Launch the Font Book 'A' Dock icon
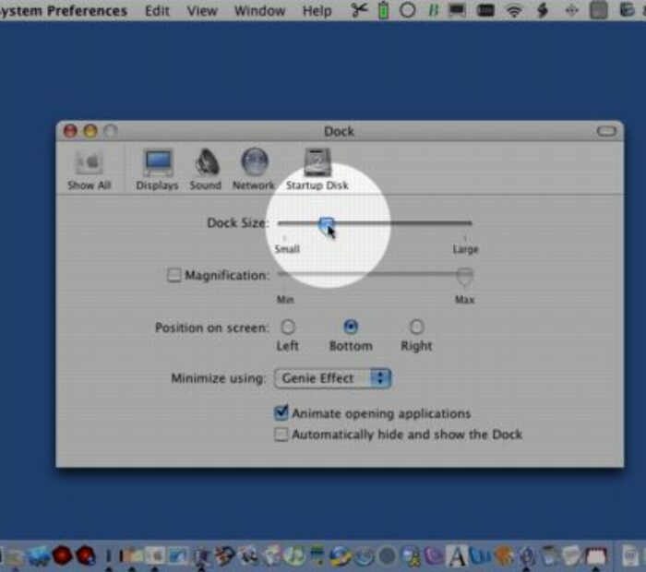 tap(457, 556)
